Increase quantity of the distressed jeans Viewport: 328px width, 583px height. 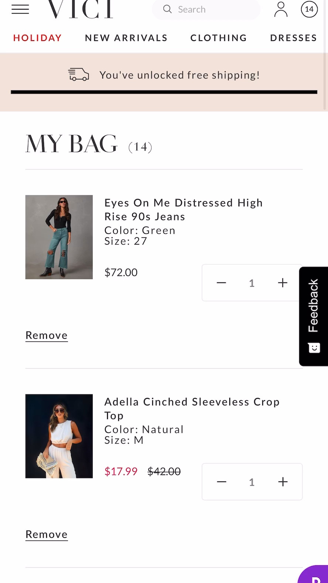click(282, 282)
